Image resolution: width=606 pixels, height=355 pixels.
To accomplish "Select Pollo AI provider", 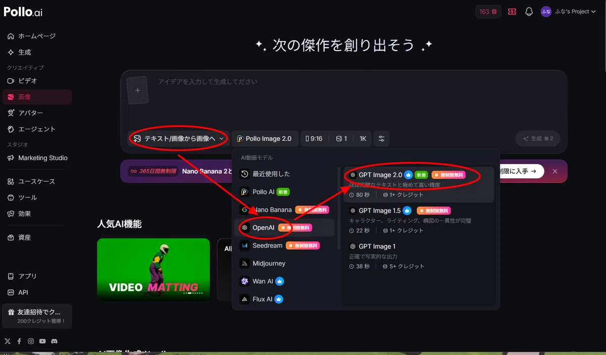I will pos(284,192).
